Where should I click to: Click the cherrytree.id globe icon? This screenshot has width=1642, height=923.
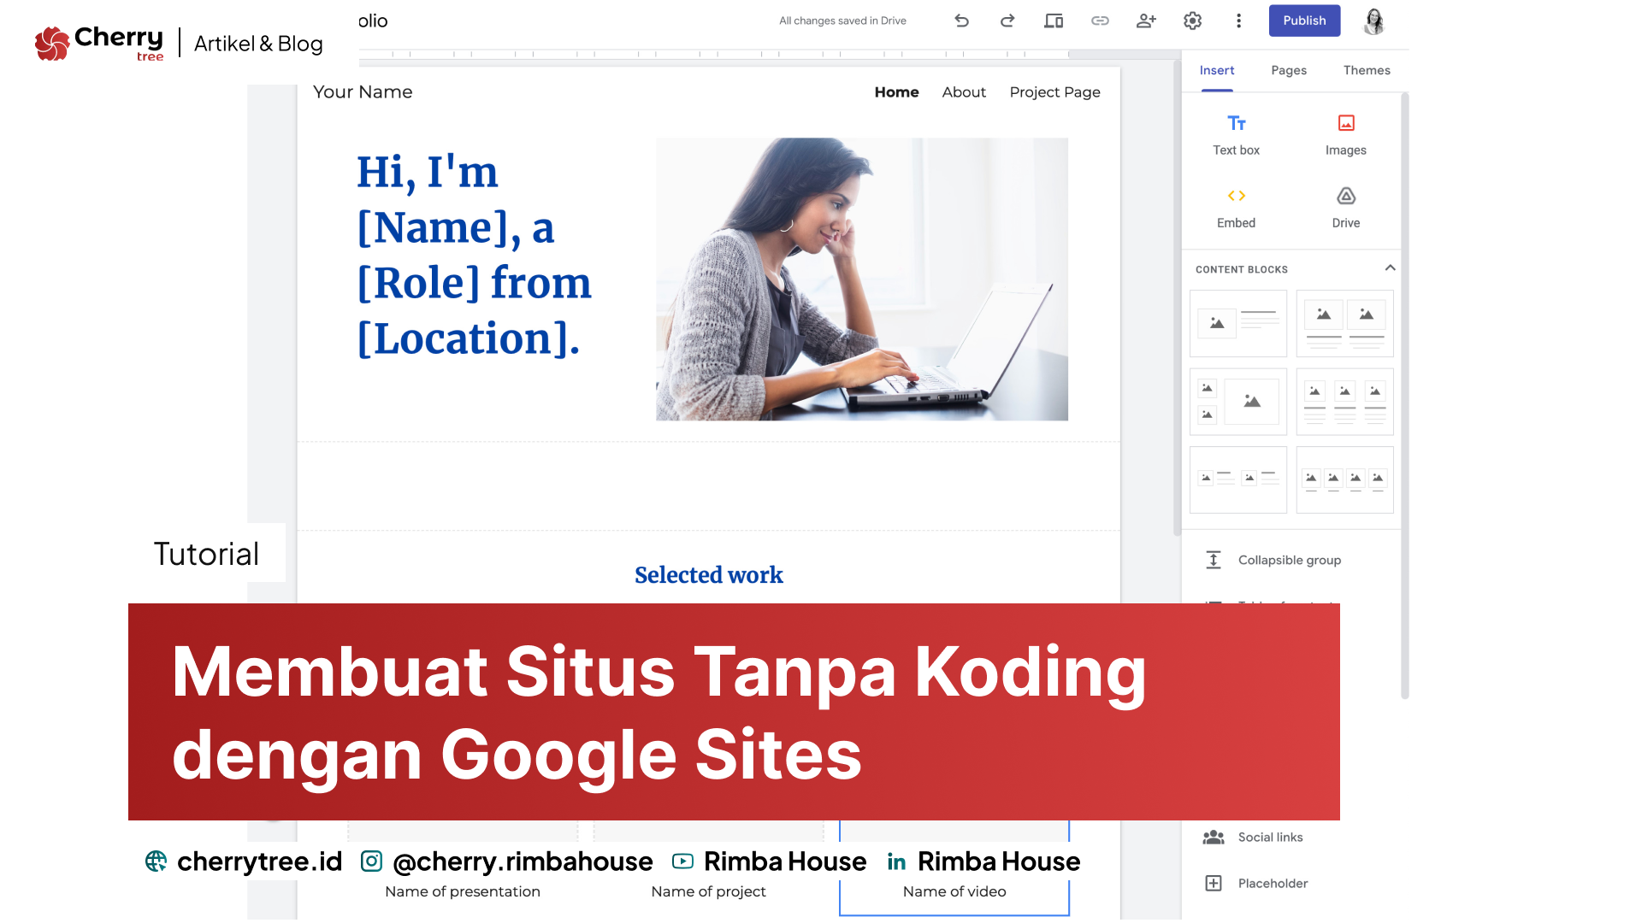[x=156, y=861]
